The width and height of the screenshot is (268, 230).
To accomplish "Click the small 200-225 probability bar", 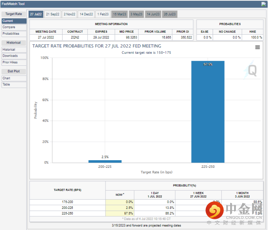I will [105, 161].
